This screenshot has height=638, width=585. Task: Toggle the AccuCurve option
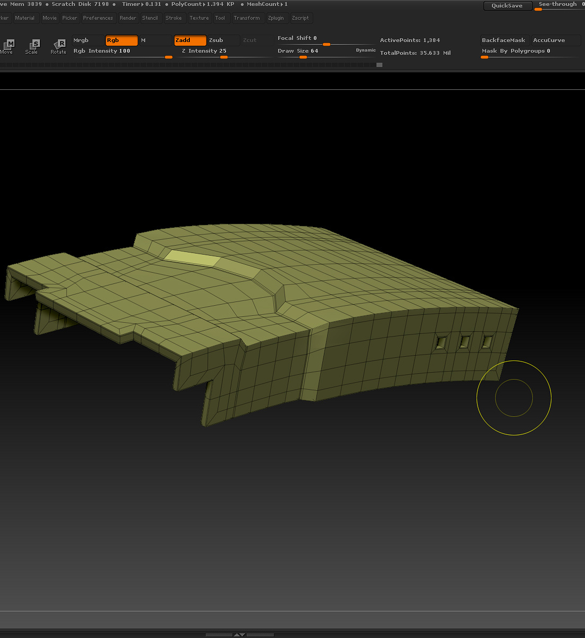(x=556, y=40)
